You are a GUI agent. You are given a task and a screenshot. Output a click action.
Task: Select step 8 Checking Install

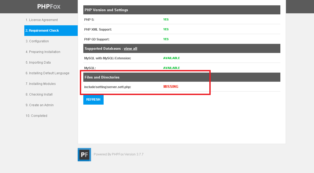coord(39,94)
